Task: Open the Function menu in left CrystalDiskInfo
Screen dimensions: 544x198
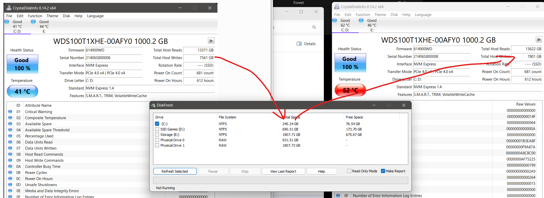Action: pyautogui.click(x=35, y=16)
